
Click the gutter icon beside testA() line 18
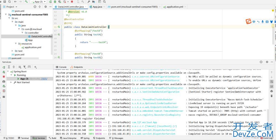tap(59, 35)
